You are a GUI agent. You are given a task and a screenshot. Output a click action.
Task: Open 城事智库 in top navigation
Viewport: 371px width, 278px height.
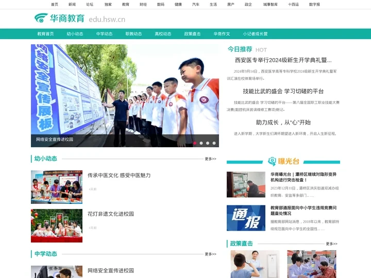tap(271, 5)
